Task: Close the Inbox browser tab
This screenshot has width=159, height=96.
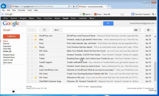Action: [x=106, y=7]
